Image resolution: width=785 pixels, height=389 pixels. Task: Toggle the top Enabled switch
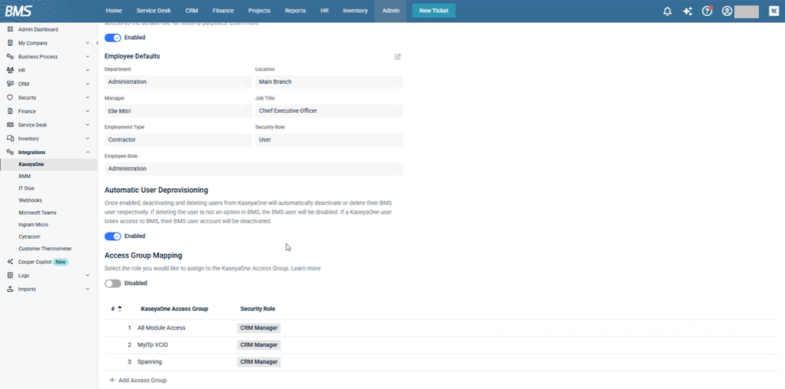point(113,37)
